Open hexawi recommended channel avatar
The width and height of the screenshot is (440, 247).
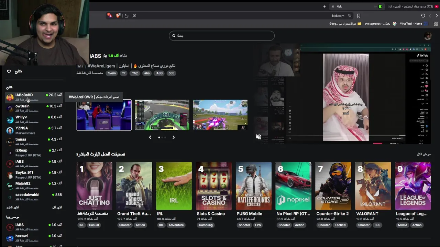tap(10, 238)
